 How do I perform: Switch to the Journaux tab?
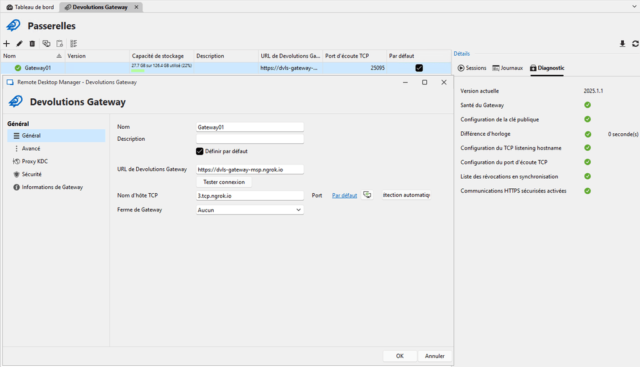[507, 68]
